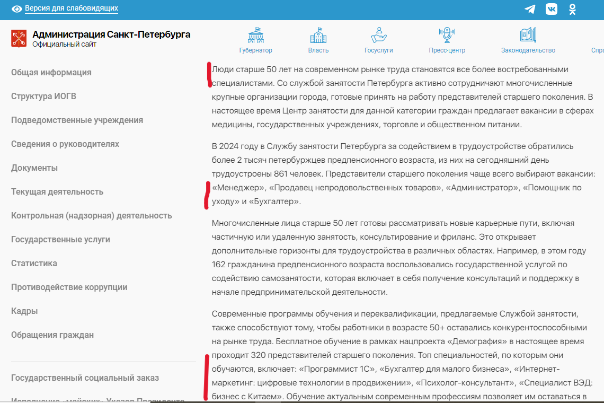This screenshot has width=604, height=403.
Task: Click the Законодательство book icon
Action: pos(527,35)
